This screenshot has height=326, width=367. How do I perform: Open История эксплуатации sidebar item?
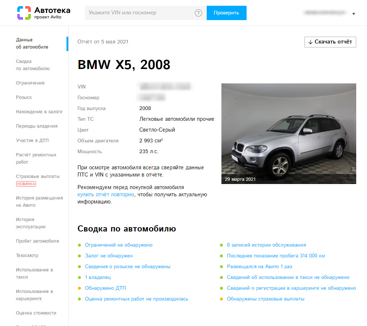pos(31,223)
